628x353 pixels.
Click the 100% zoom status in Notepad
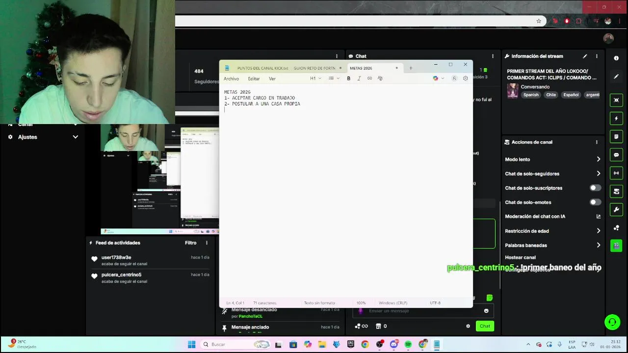pos(361,303)
